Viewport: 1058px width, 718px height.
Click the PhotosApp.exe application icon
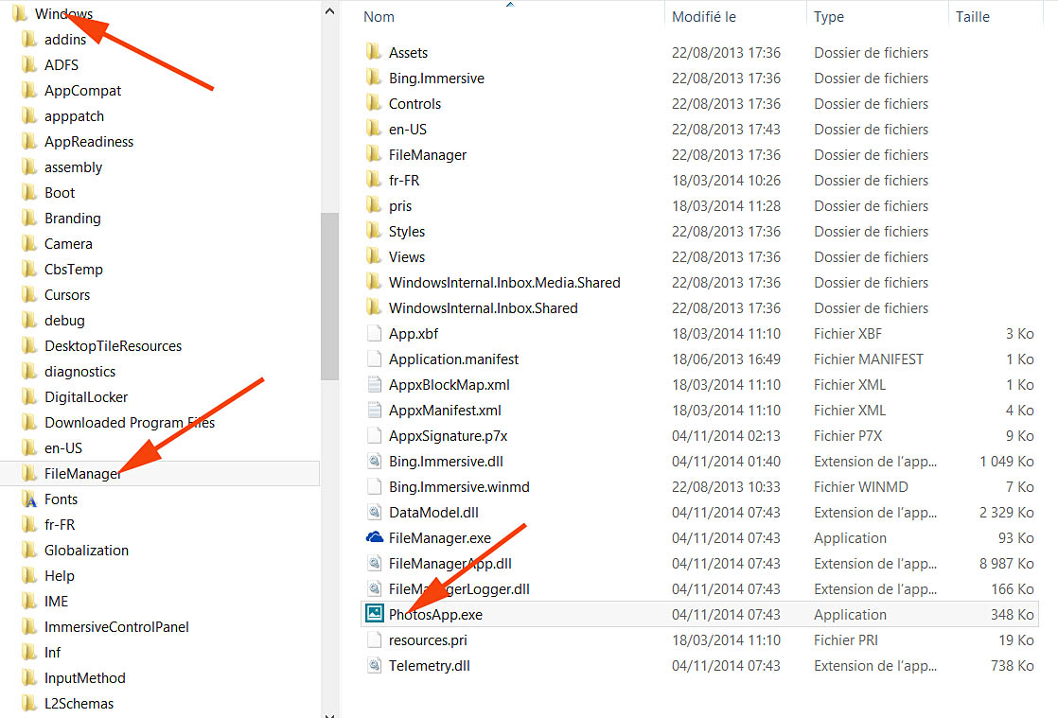pyautogui.click(x=375, y=614)
